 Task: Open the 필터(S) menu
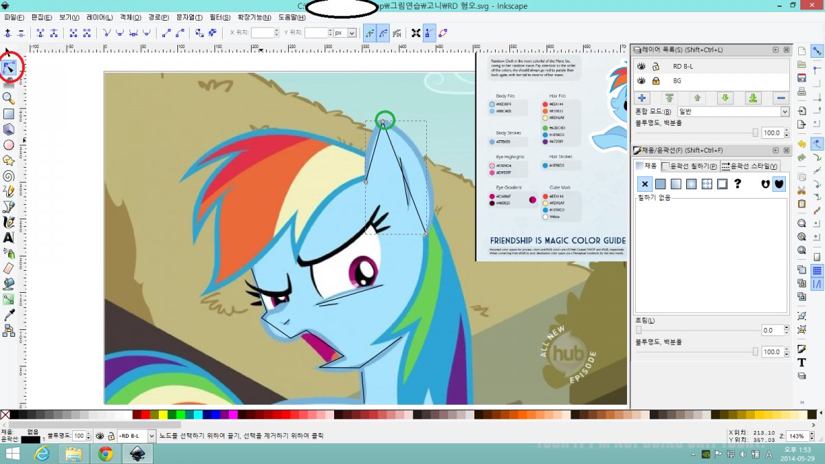tap(220, 16)
